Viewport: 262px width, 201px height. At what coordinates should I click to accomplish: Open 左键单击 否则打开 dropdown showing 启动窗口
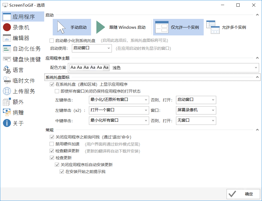pyautogui.click(x=196, y=100)
